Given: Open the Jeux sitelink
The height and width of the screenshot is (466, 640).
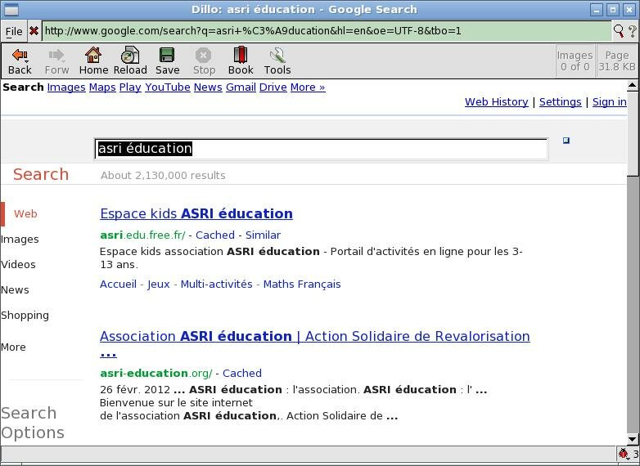Looking at the screenshot, I should [159, 285].
